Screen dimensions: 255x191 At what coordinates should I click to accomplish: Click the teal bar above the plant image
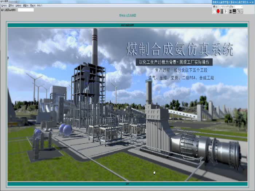pyautogui.click(x=127, y=25)
